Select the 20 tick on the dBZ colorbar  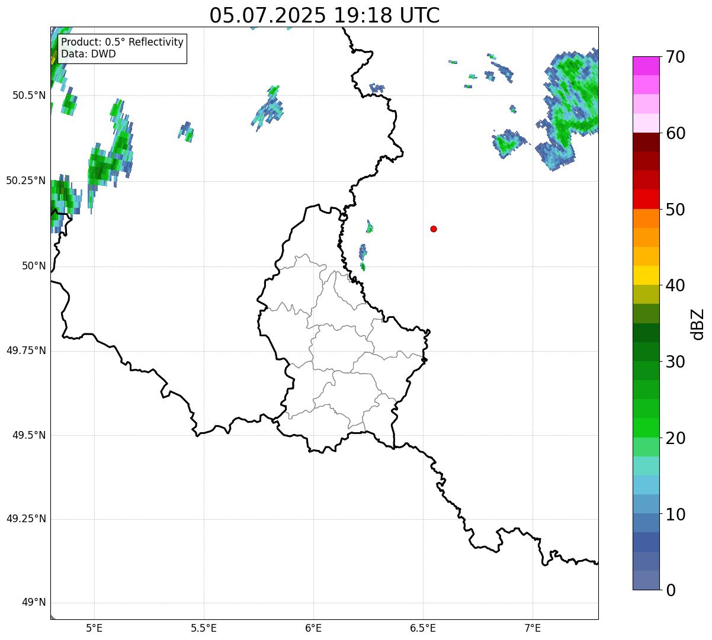pos(675,438)
